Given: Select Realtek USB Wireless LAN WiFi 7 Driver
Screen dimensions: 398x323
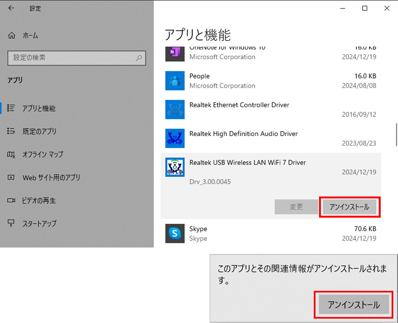Looking at the screenshot, I should (248, 163).
